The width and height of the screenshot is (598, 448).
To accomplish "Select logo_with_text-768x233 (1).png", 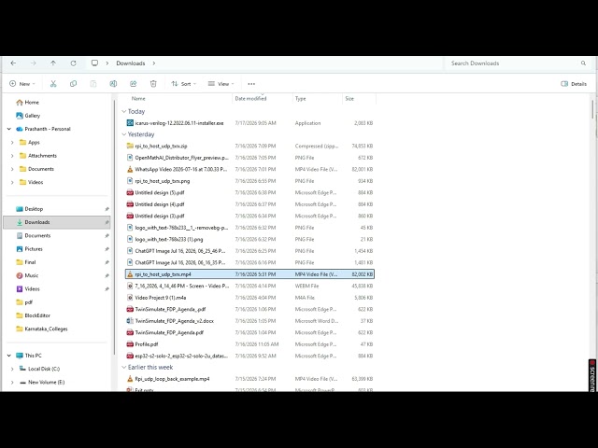I will (x=249, y=239).
